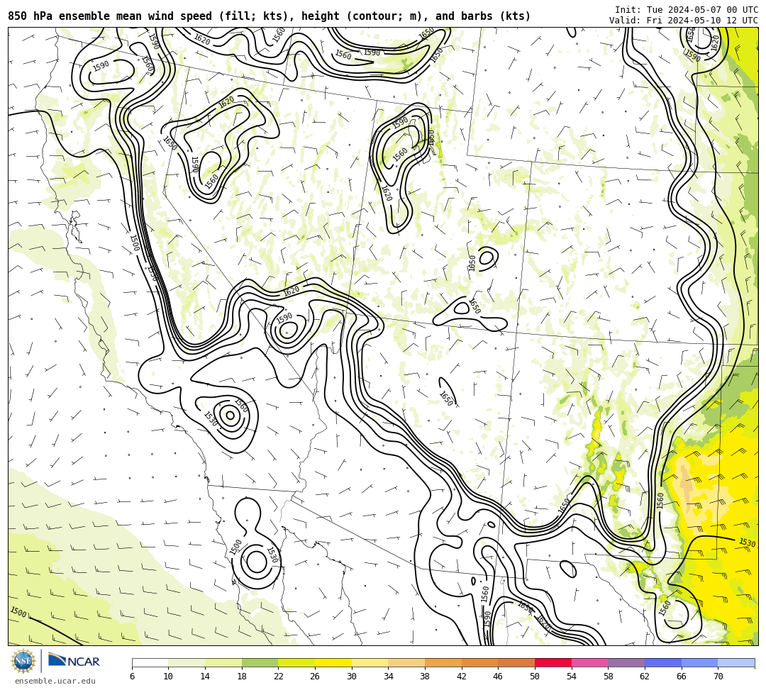Click the Init: Tue 2024-05-07 00 UTC text
Screen dimensions: 766x690
[687, 10]
